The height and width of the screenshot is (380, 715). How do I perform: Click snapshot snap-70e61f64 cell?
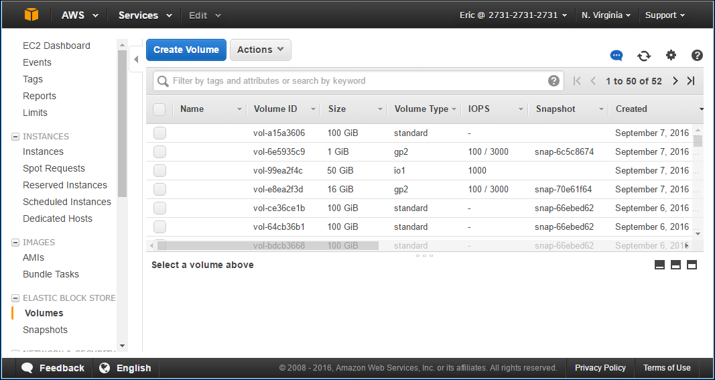tap(563, 189)
